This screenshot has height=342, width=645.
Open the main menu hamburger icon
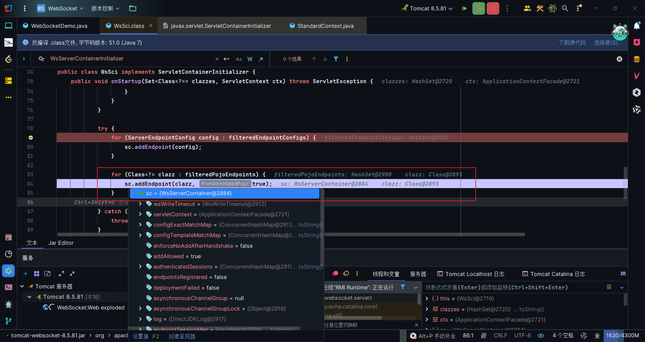click(x=25, y=8)
